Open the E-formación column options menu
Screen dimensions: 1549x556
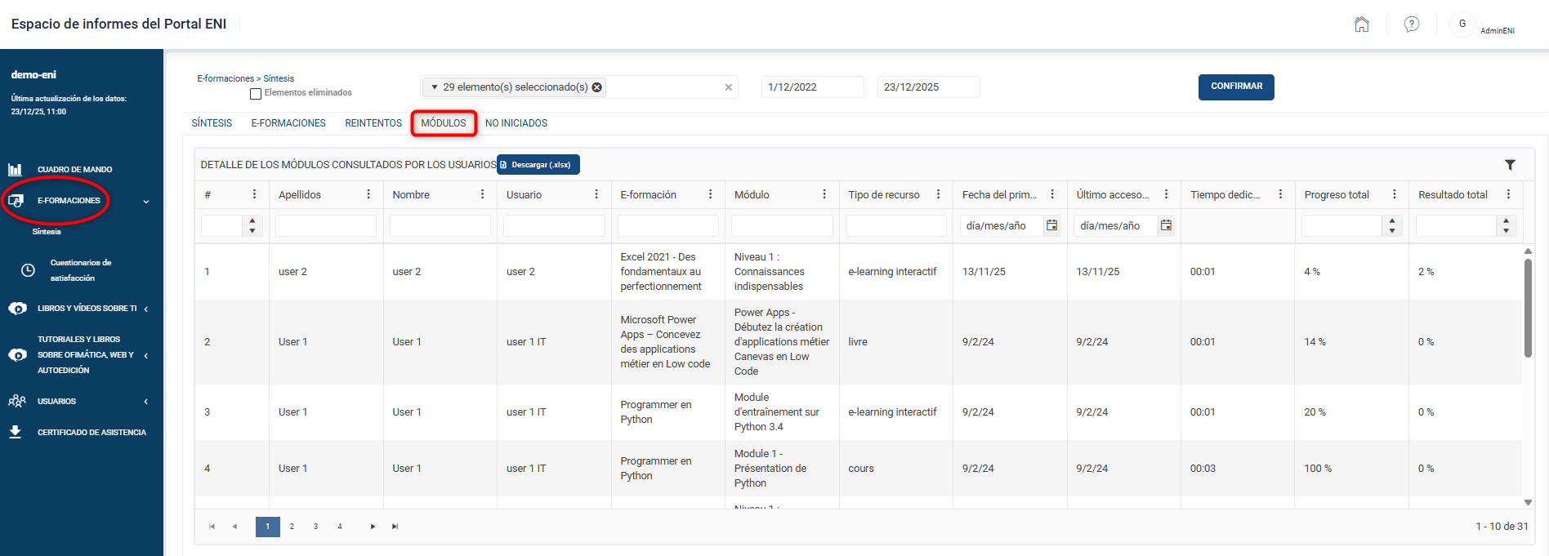[x=710, y=194]
